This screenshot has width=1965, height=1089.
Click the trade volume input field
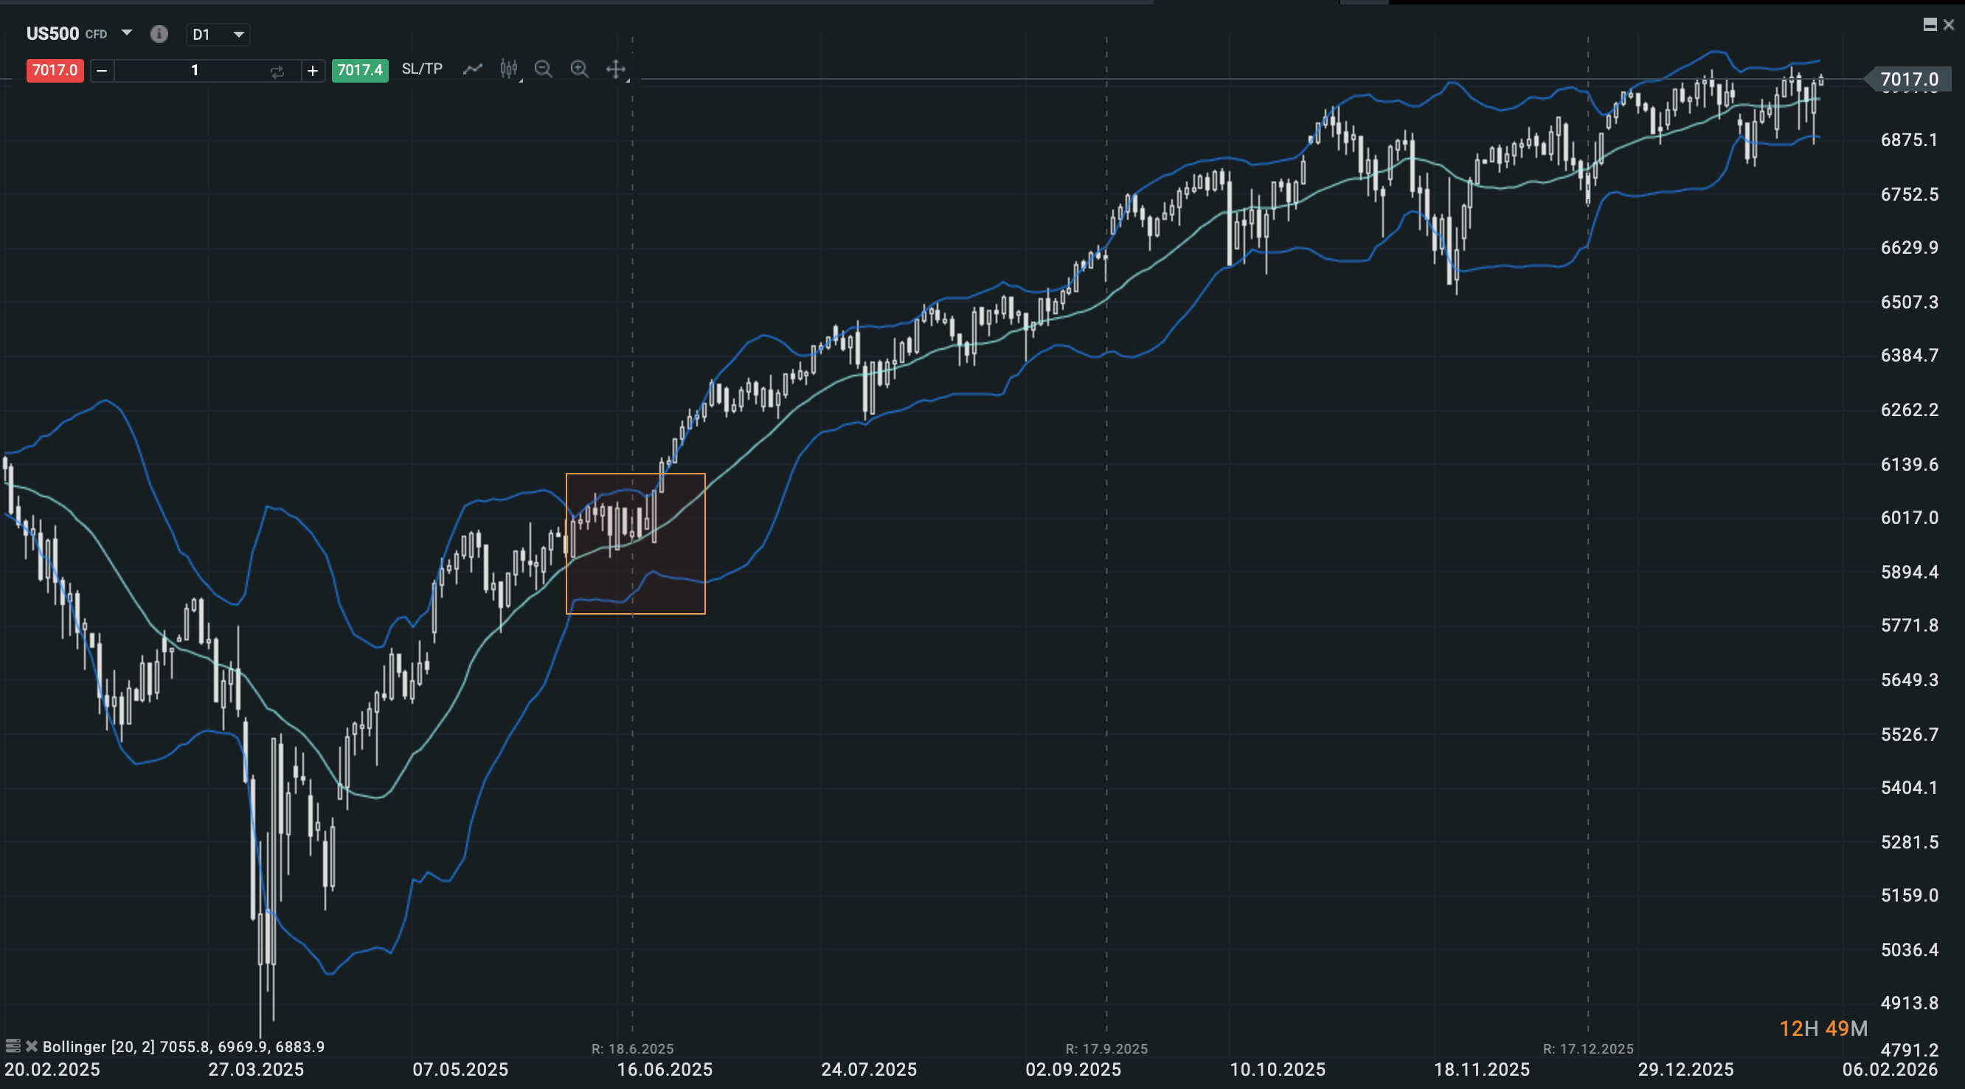click(195, 71)
